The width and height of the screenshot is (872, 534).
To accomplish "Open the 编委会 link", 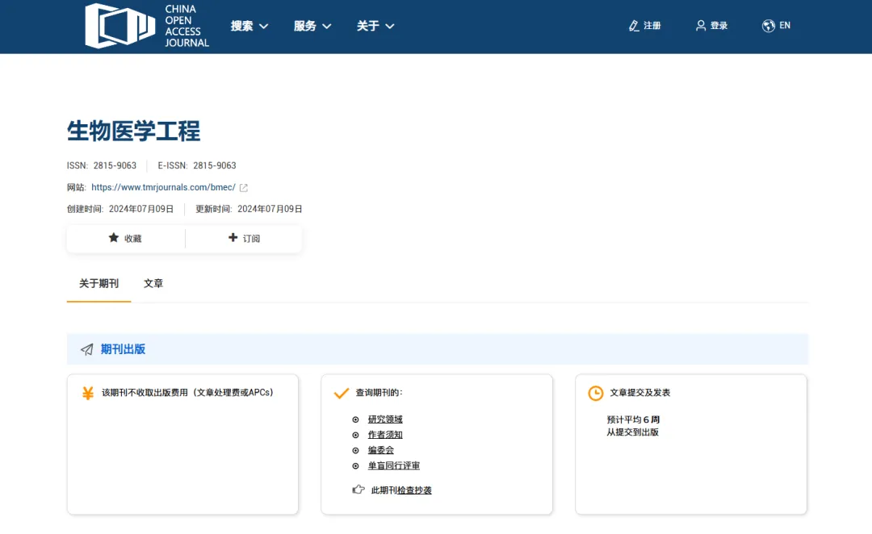I will tap(381, 451).
